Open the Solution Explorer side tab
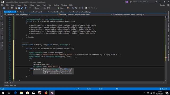Viewport: 170px width, 95px height. pyautogui.click(x=169, y=16)
